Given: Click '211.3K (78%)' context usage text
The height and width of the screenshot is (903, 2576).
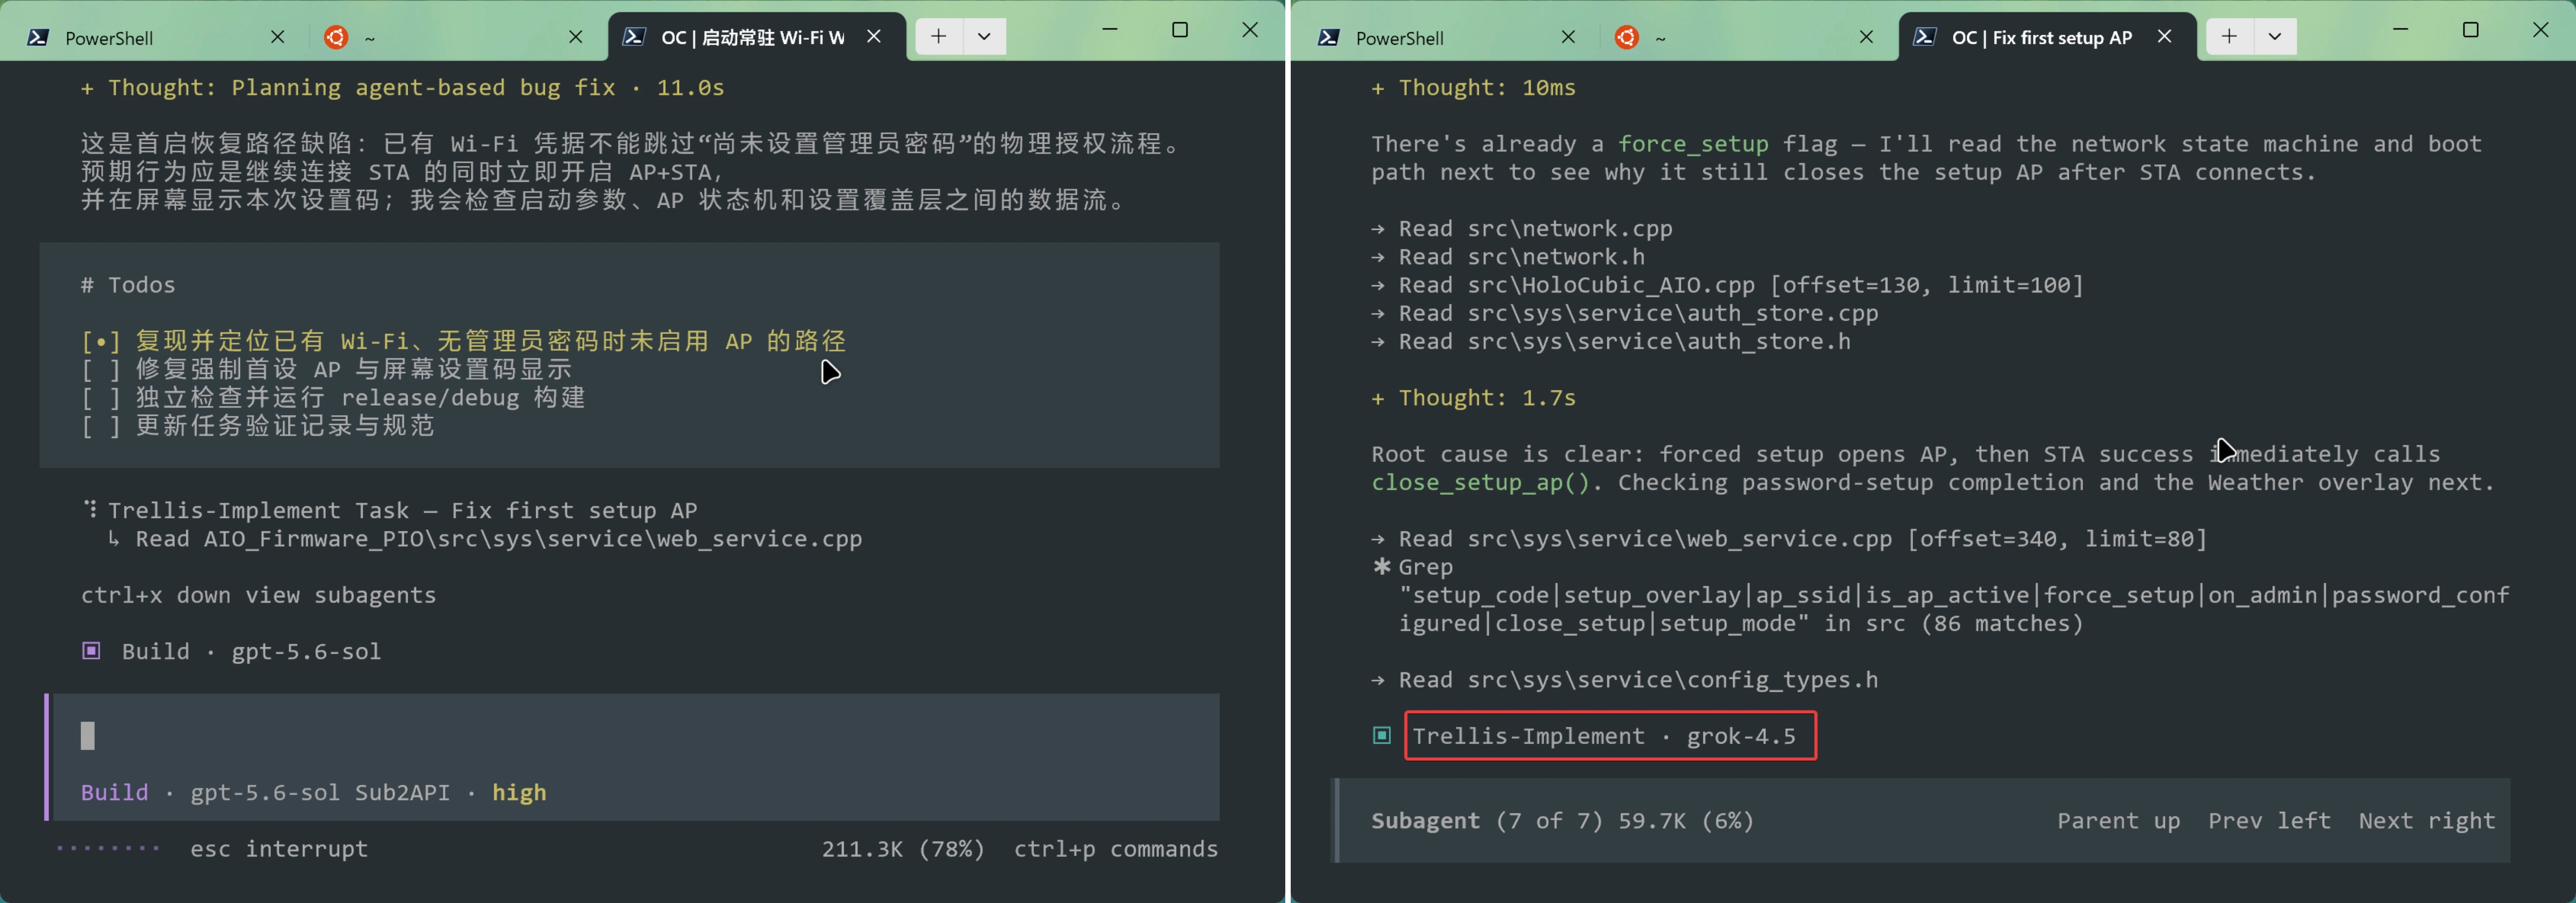Looking at the screenshot, I should pos(903,849).
